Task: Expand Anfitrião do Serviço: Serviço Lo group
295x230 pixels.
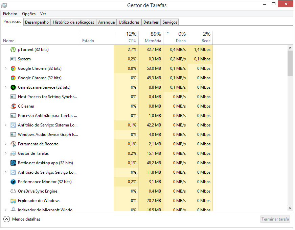Action: coord(5,172)
